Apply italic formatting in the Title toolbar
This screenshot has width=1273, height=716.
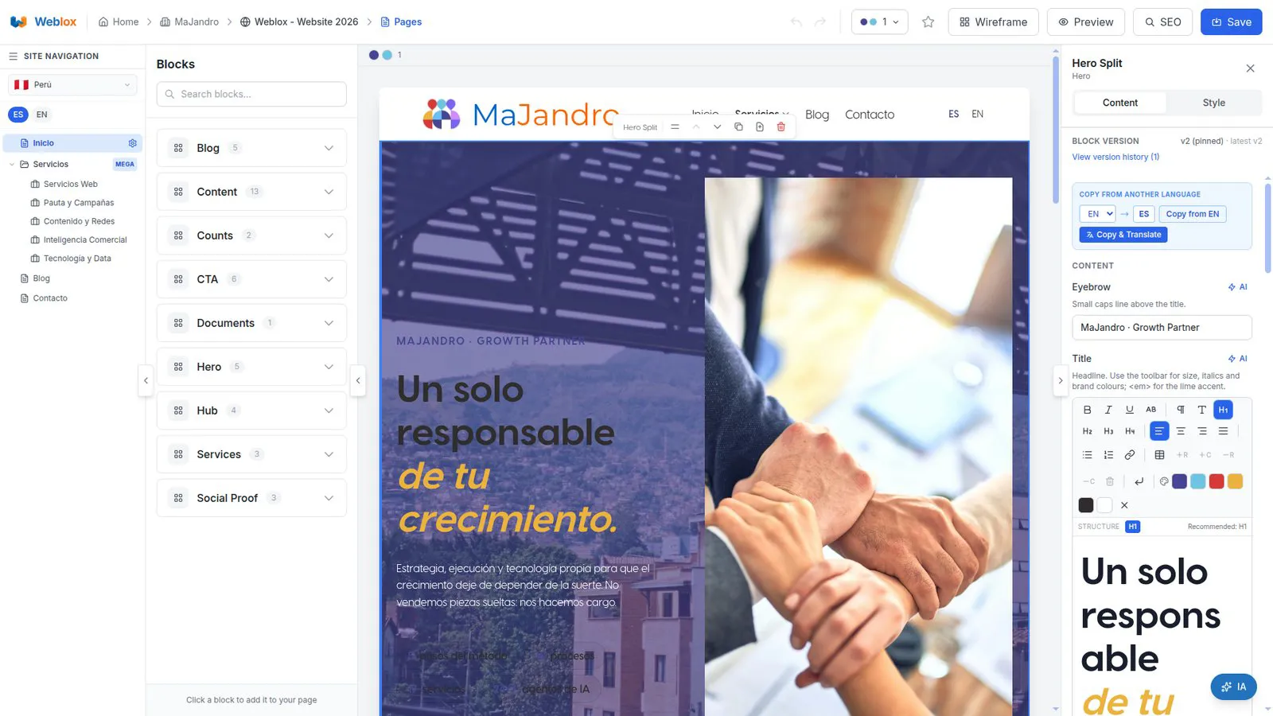tap(1108, 410)
